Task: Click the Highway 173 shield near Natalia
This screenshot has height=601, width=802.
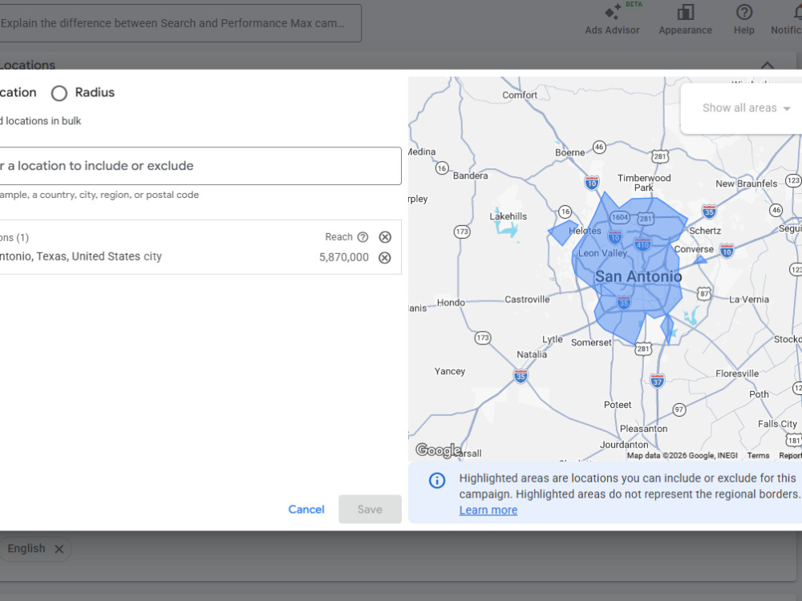Action: [482, 338]
